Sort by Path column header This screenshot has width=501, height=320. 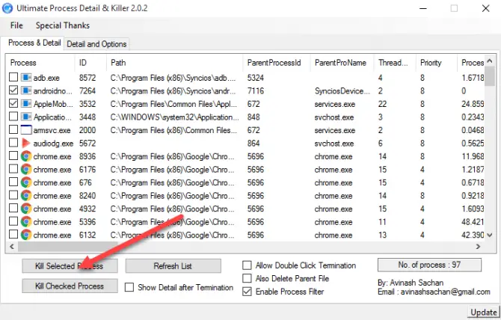[x=174, y=63]
